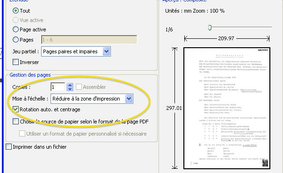Open the Jeu partiel dropdown
The image size is (283, 173).
pos(76,51)
